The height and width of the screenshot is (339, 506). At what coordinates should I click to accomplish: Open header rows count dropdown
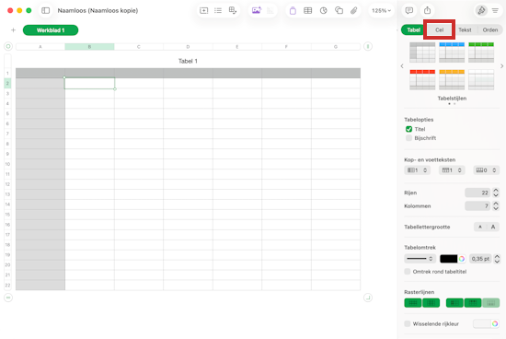(x=452, y=170)
